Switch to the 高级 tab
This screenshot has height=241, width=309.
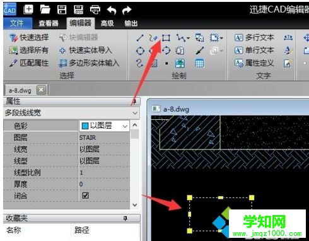[x=107, y=23]
